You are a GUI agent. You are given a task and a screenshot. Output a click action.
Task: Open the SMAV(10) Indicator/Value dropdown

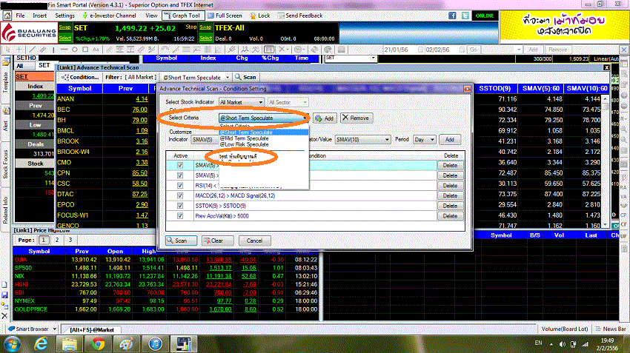click(363, 140)
